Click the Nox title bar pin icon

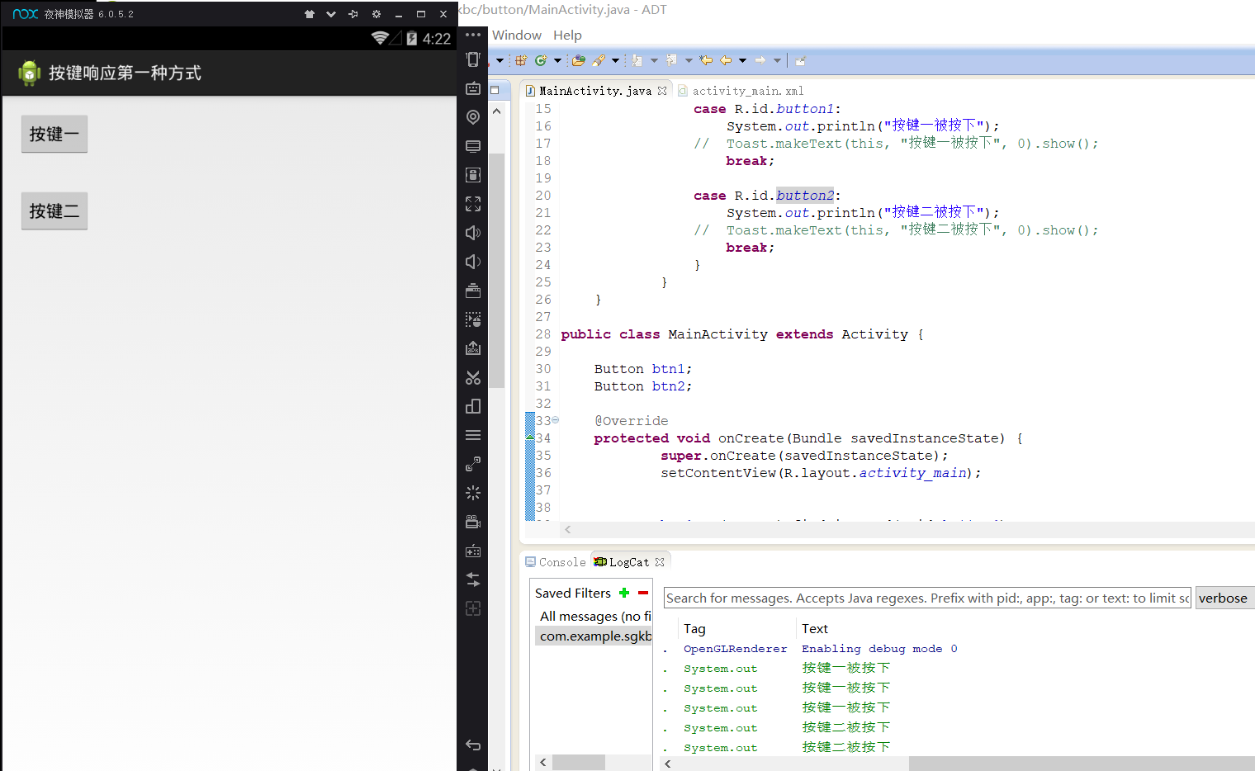pos(353,14)
